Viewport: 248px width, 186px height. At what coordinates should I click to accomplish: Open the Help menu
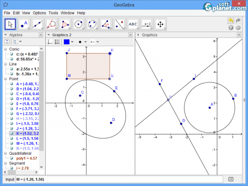[81, 13]
